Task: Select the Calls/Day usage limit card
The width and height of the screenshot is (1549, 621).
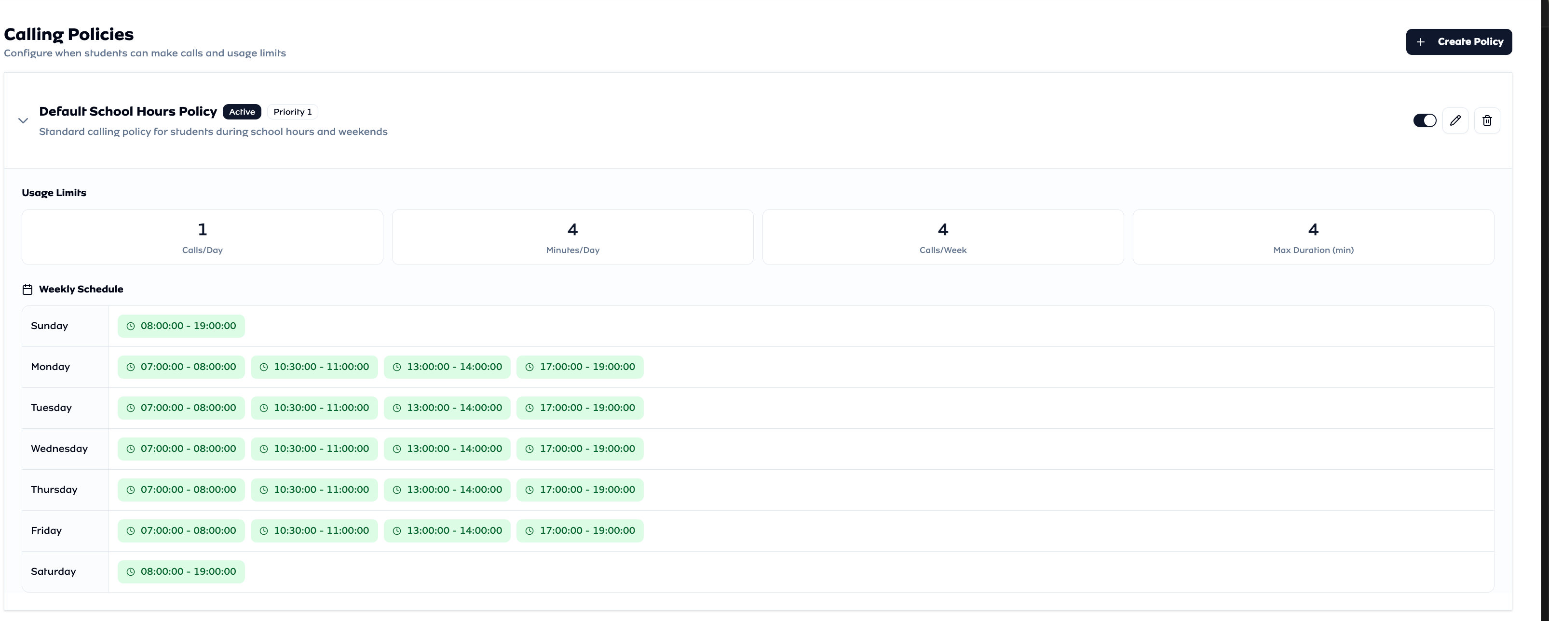Action: click(x=202, y=237)
